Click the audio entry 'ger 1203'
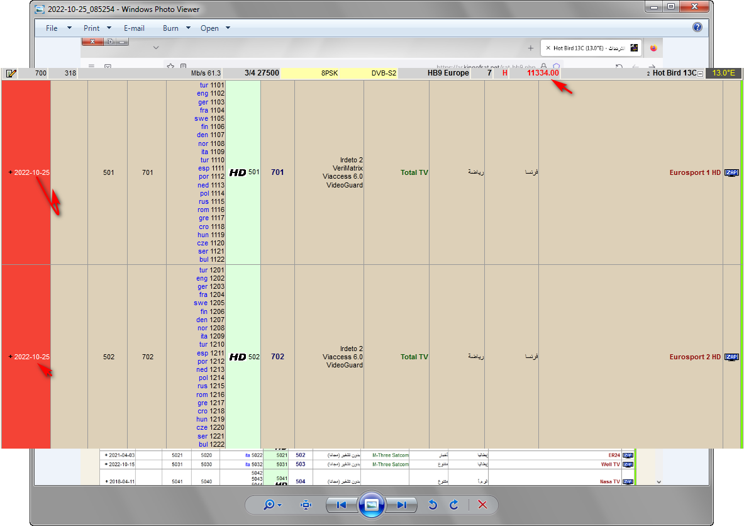This screenshot has height=526, width=744. pyautogui.click(x=211, y=286)
